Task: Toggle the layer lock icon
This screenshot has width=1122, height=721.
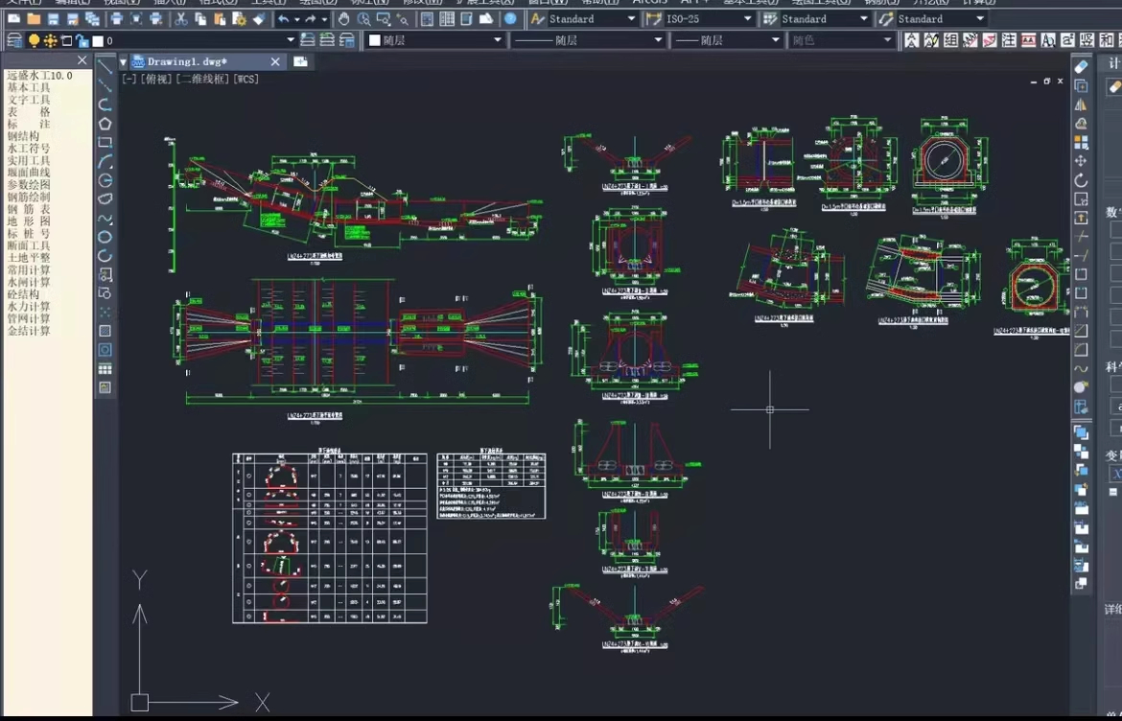Action: 82,40
